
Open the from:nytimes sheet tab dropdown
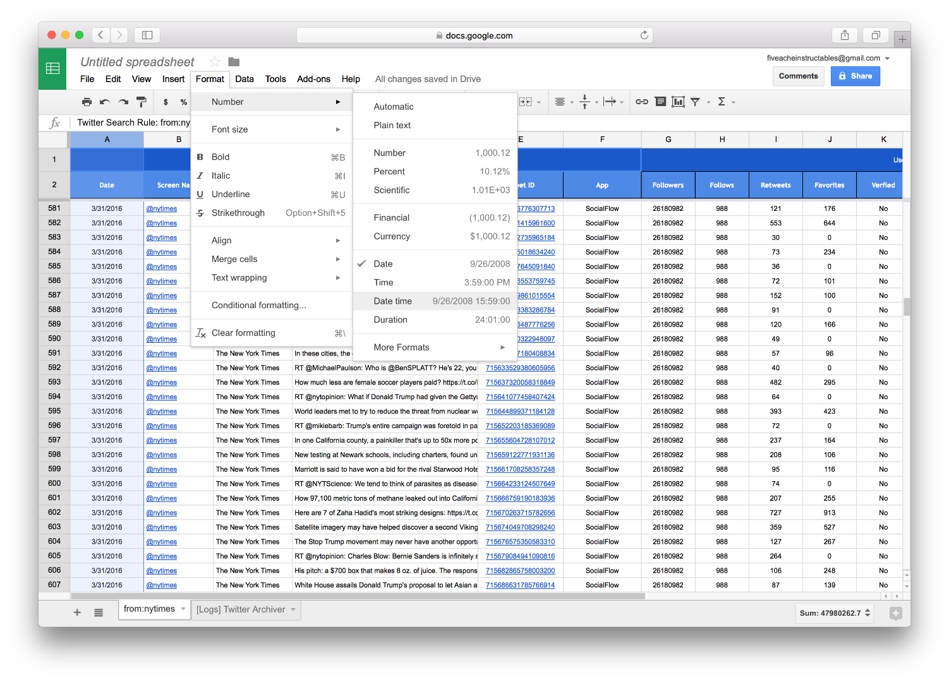[x=182, y=609]
